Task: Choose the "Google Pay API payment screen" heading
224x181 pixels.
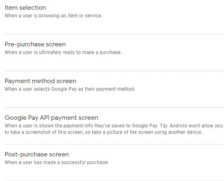Action: (51, 118)
